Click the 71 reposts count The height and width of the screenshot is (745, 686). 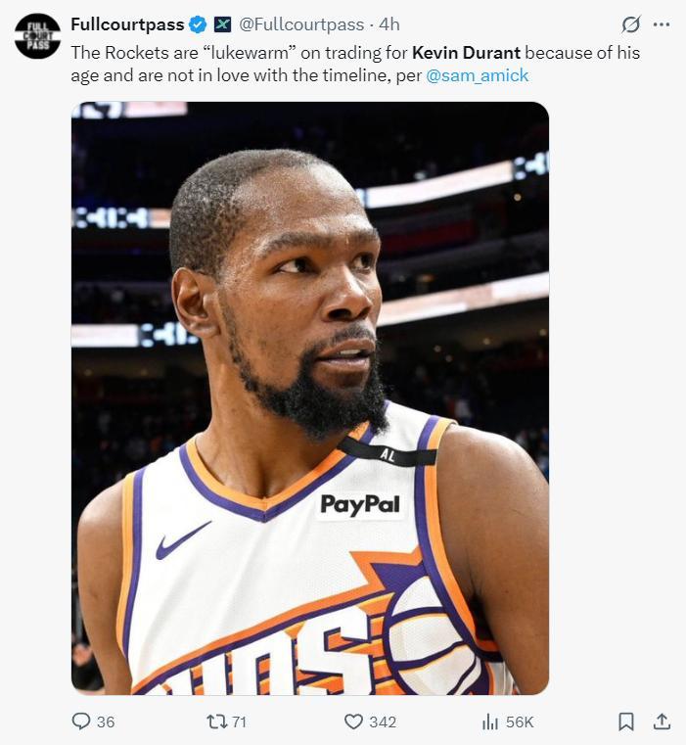click(240, 722)
